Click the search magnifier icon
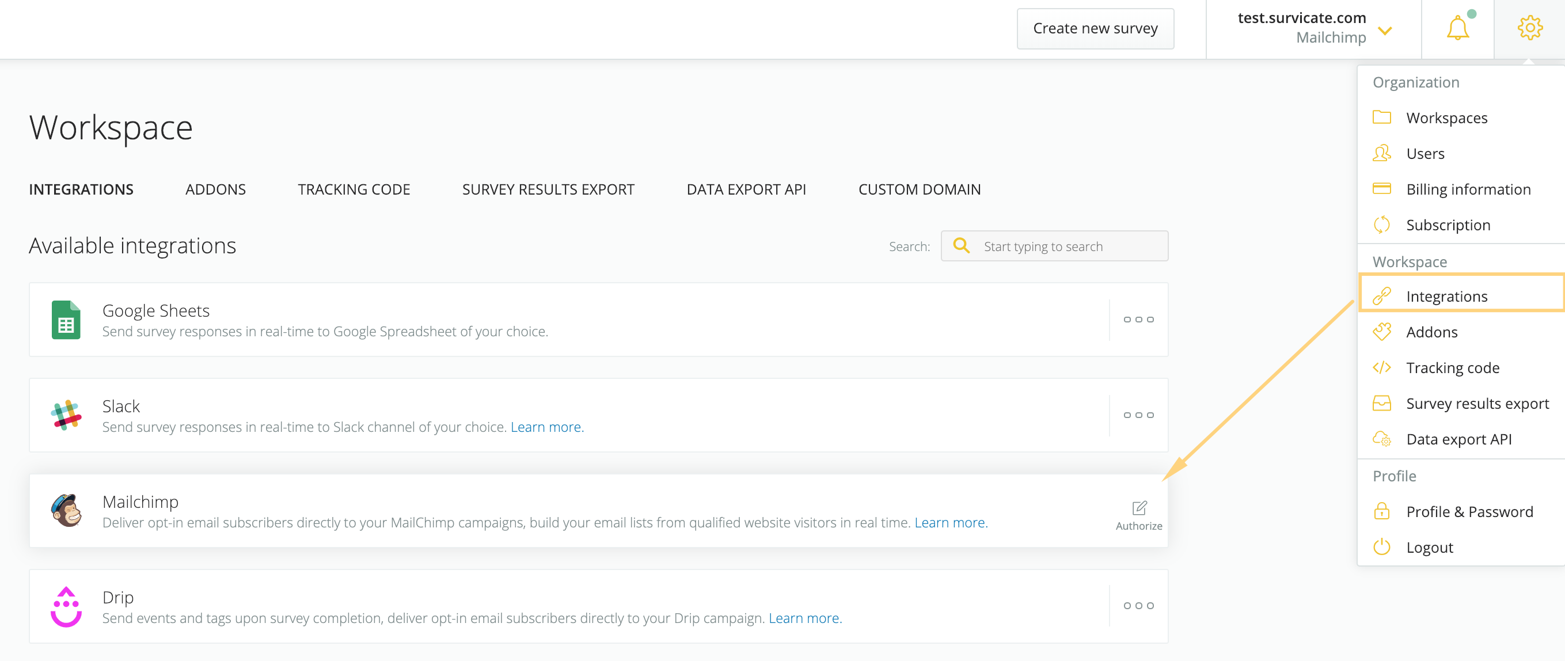 [961, 245]
